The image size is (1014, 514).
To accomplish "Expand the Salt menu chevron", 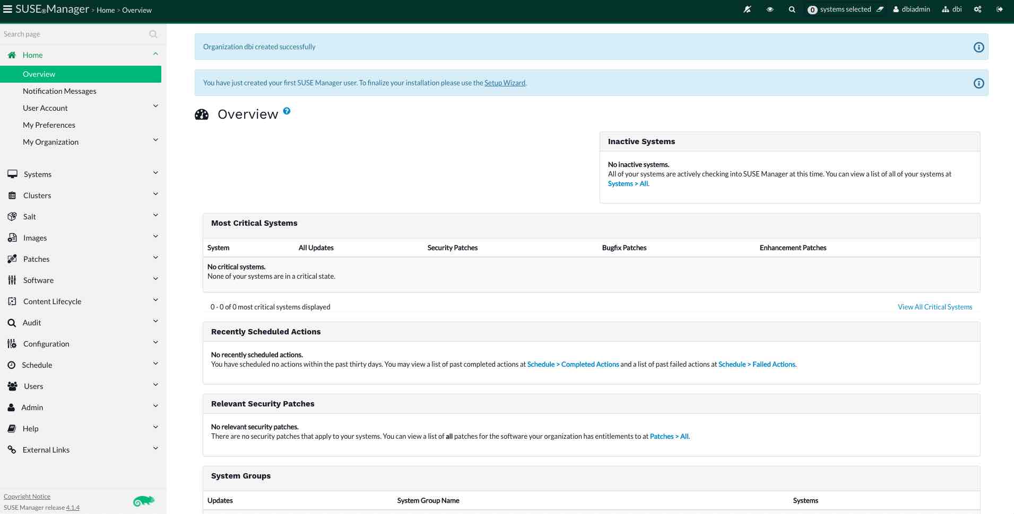I will click(155, 215).
